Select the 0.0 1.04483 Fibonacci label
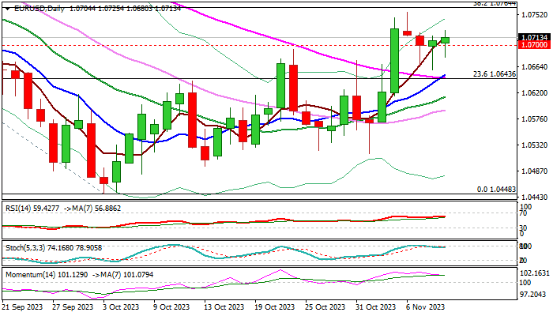This screenshot has width=553, height=316. coord(497,190)
